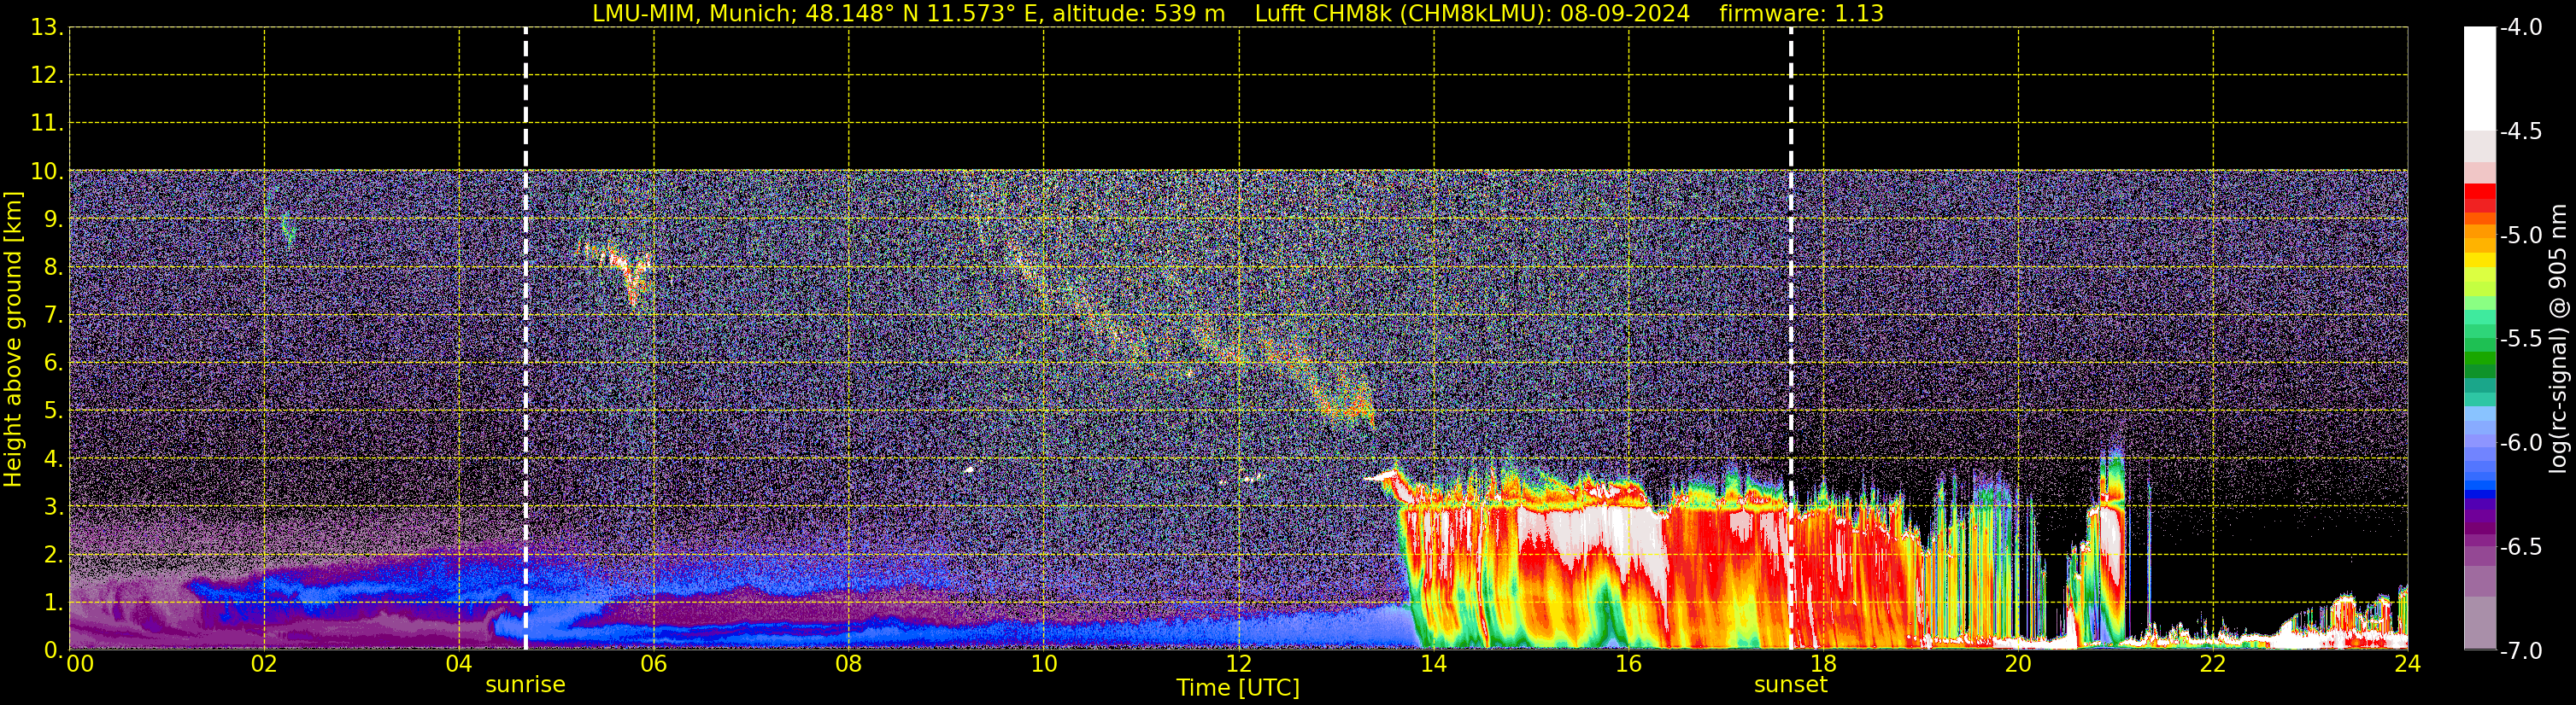Image resolution: width=2576 pixels, height=705 pixels.
Task: Click the sunset dashed vertical line
Action: 1791,339
